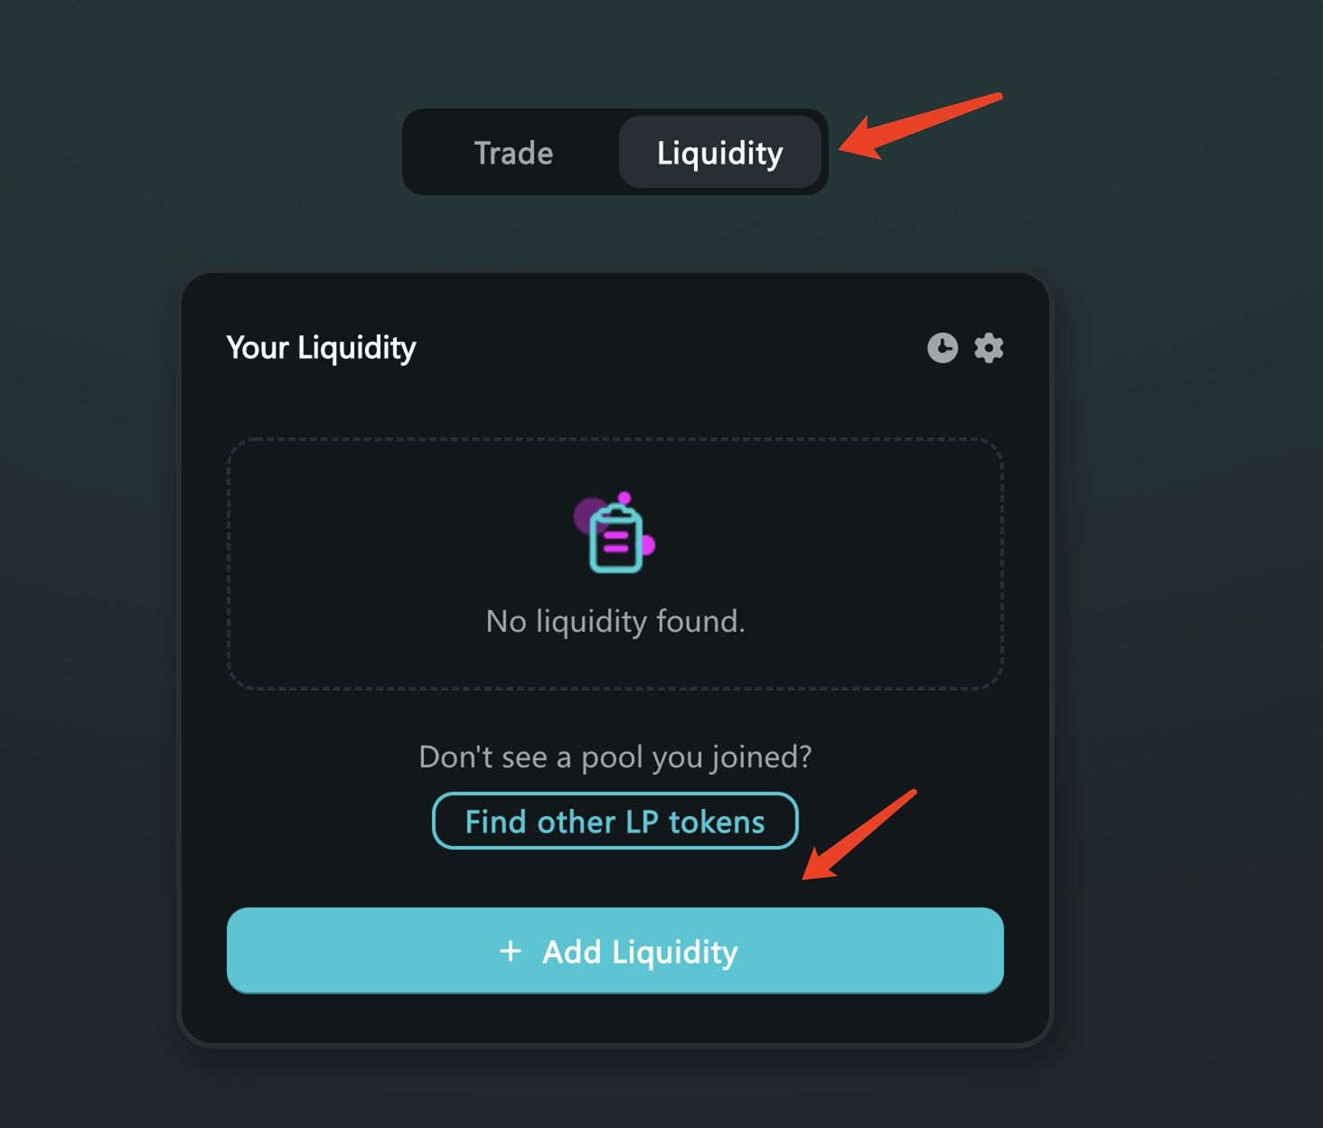Open the settings gear icon
The width and height of the screenshot is (1323, 1128).
click(x=989, y=348)
